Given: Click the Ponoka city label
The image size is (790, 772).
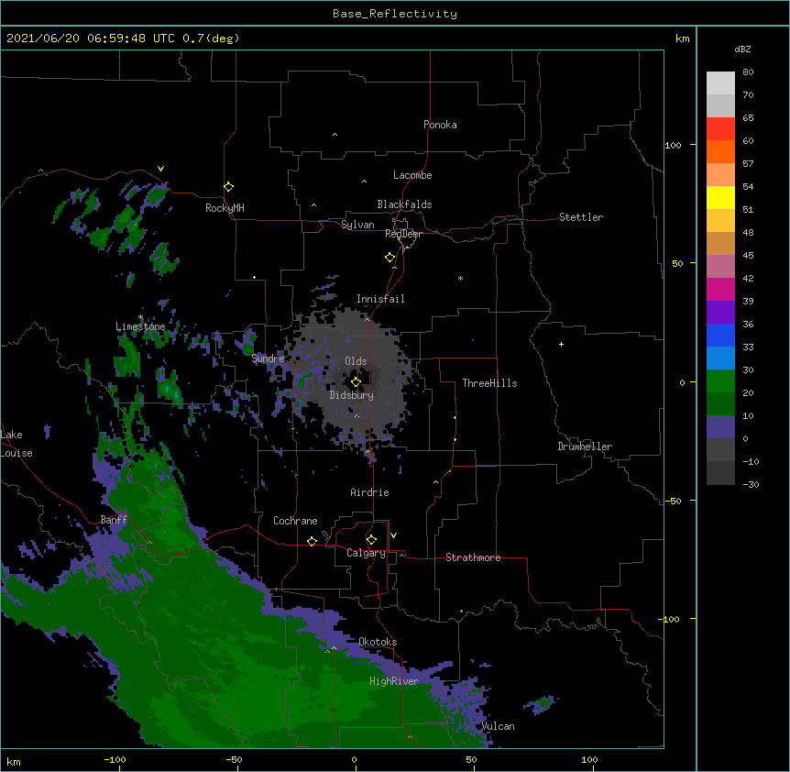Looking at the screenshot, I should pos(440,125).
